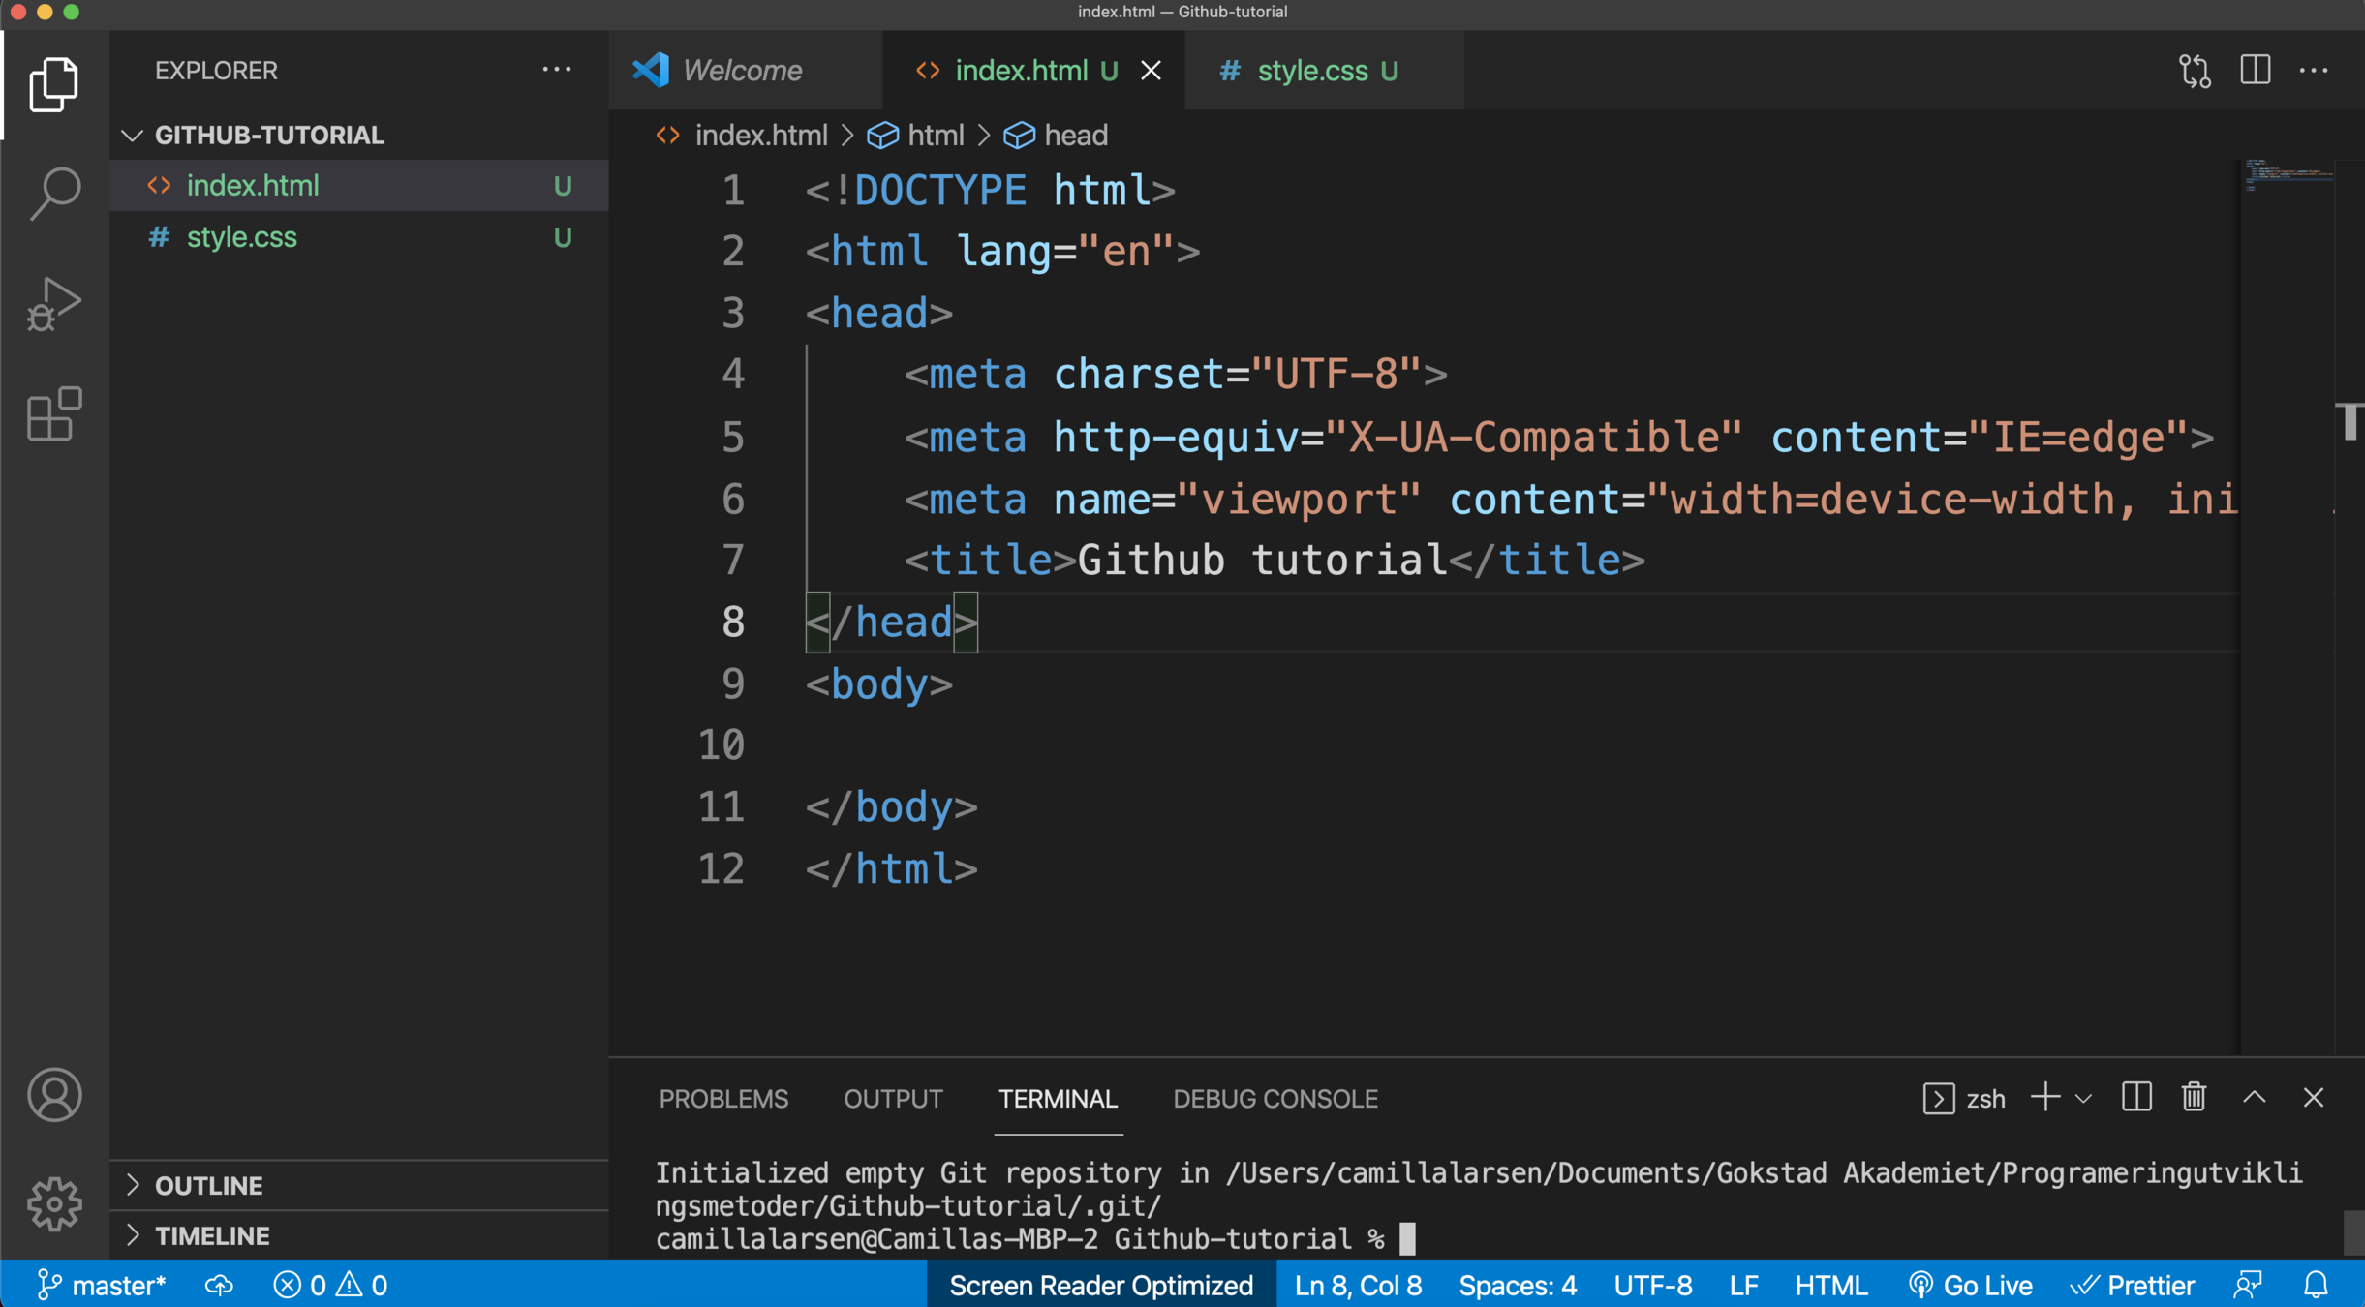The image size is (2365, 1307).
Task: Click Open Changes compare icon
Action: tap(2195, 71)
